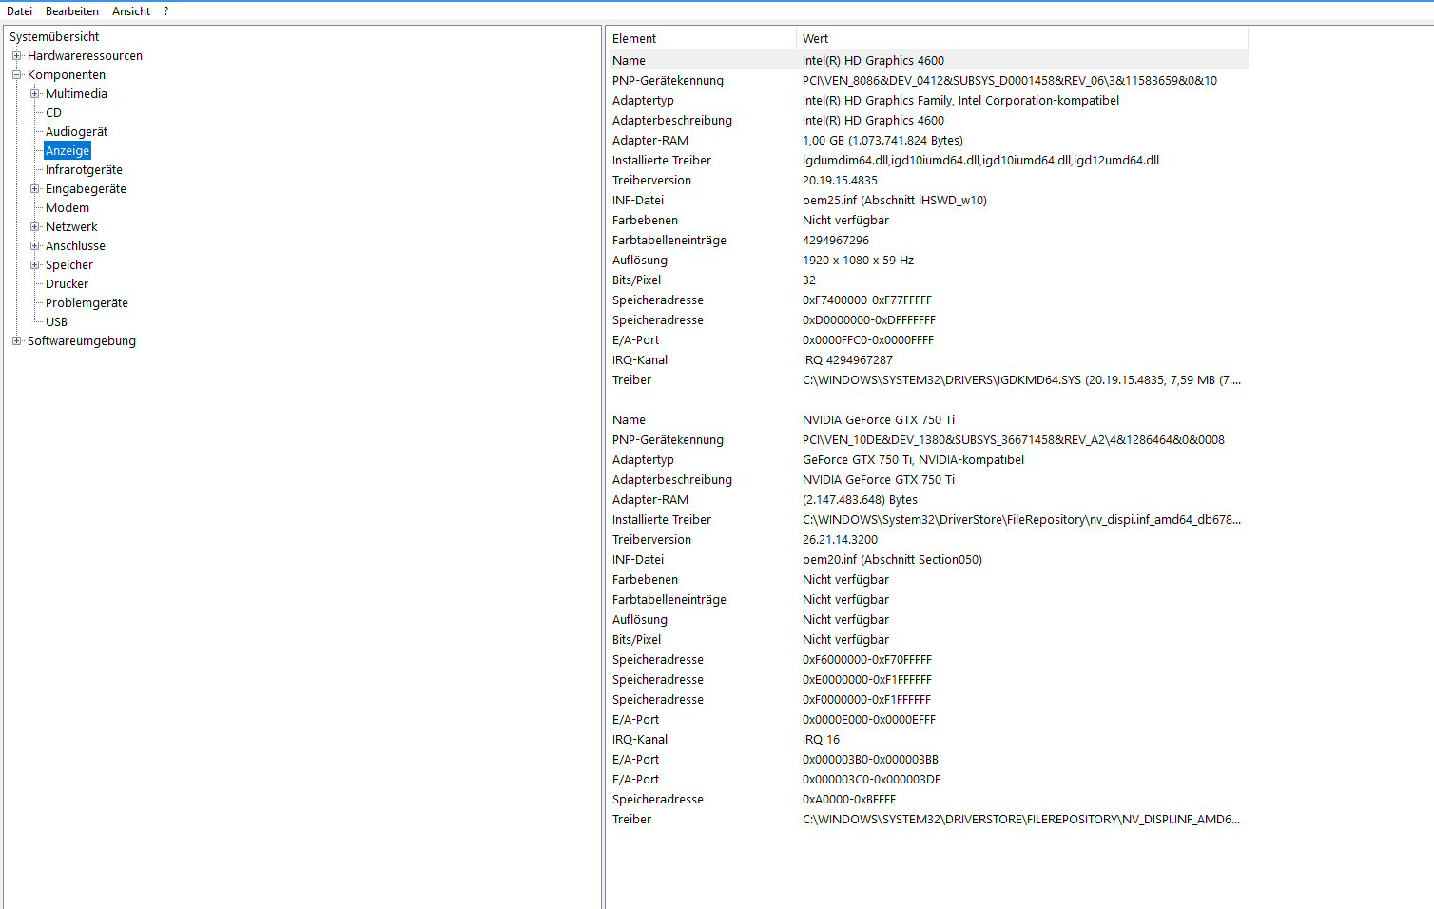The image size is (1434, 909).
Task: Select the Bits/Pixel value 32
Action: [x=809, y=280]
